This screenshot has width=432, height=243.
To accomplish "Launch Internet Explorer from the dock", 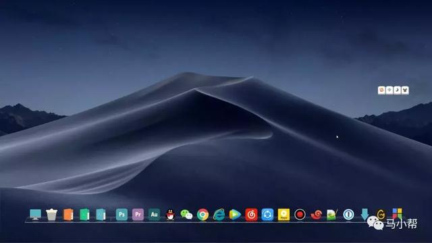I will tap(219, 215).
